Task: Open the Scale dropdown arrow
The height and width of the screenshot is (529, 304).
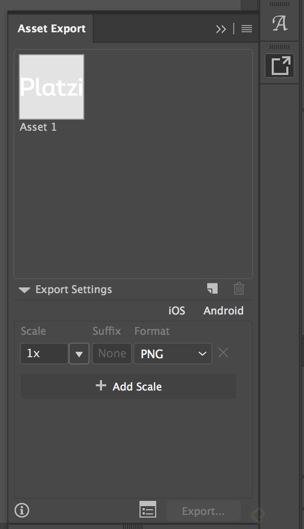Action: pyautogui.click(x=79, y=353)
